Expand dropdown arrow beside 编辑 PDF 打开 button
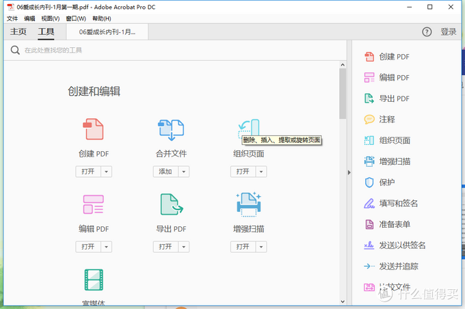Screen dimensions: 465x309 tap(107, 247)
